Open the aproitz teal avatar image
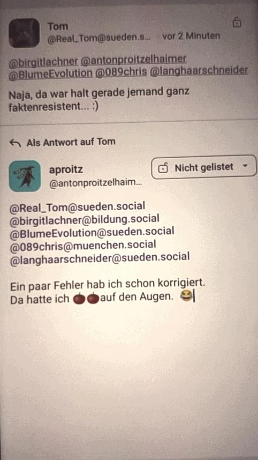The height and width of the screenshot is (460, 258). (25, 176)
